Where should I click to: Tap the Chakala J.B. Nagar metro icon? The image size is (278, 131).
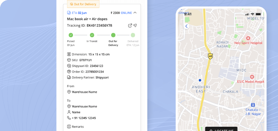(253, 105)
